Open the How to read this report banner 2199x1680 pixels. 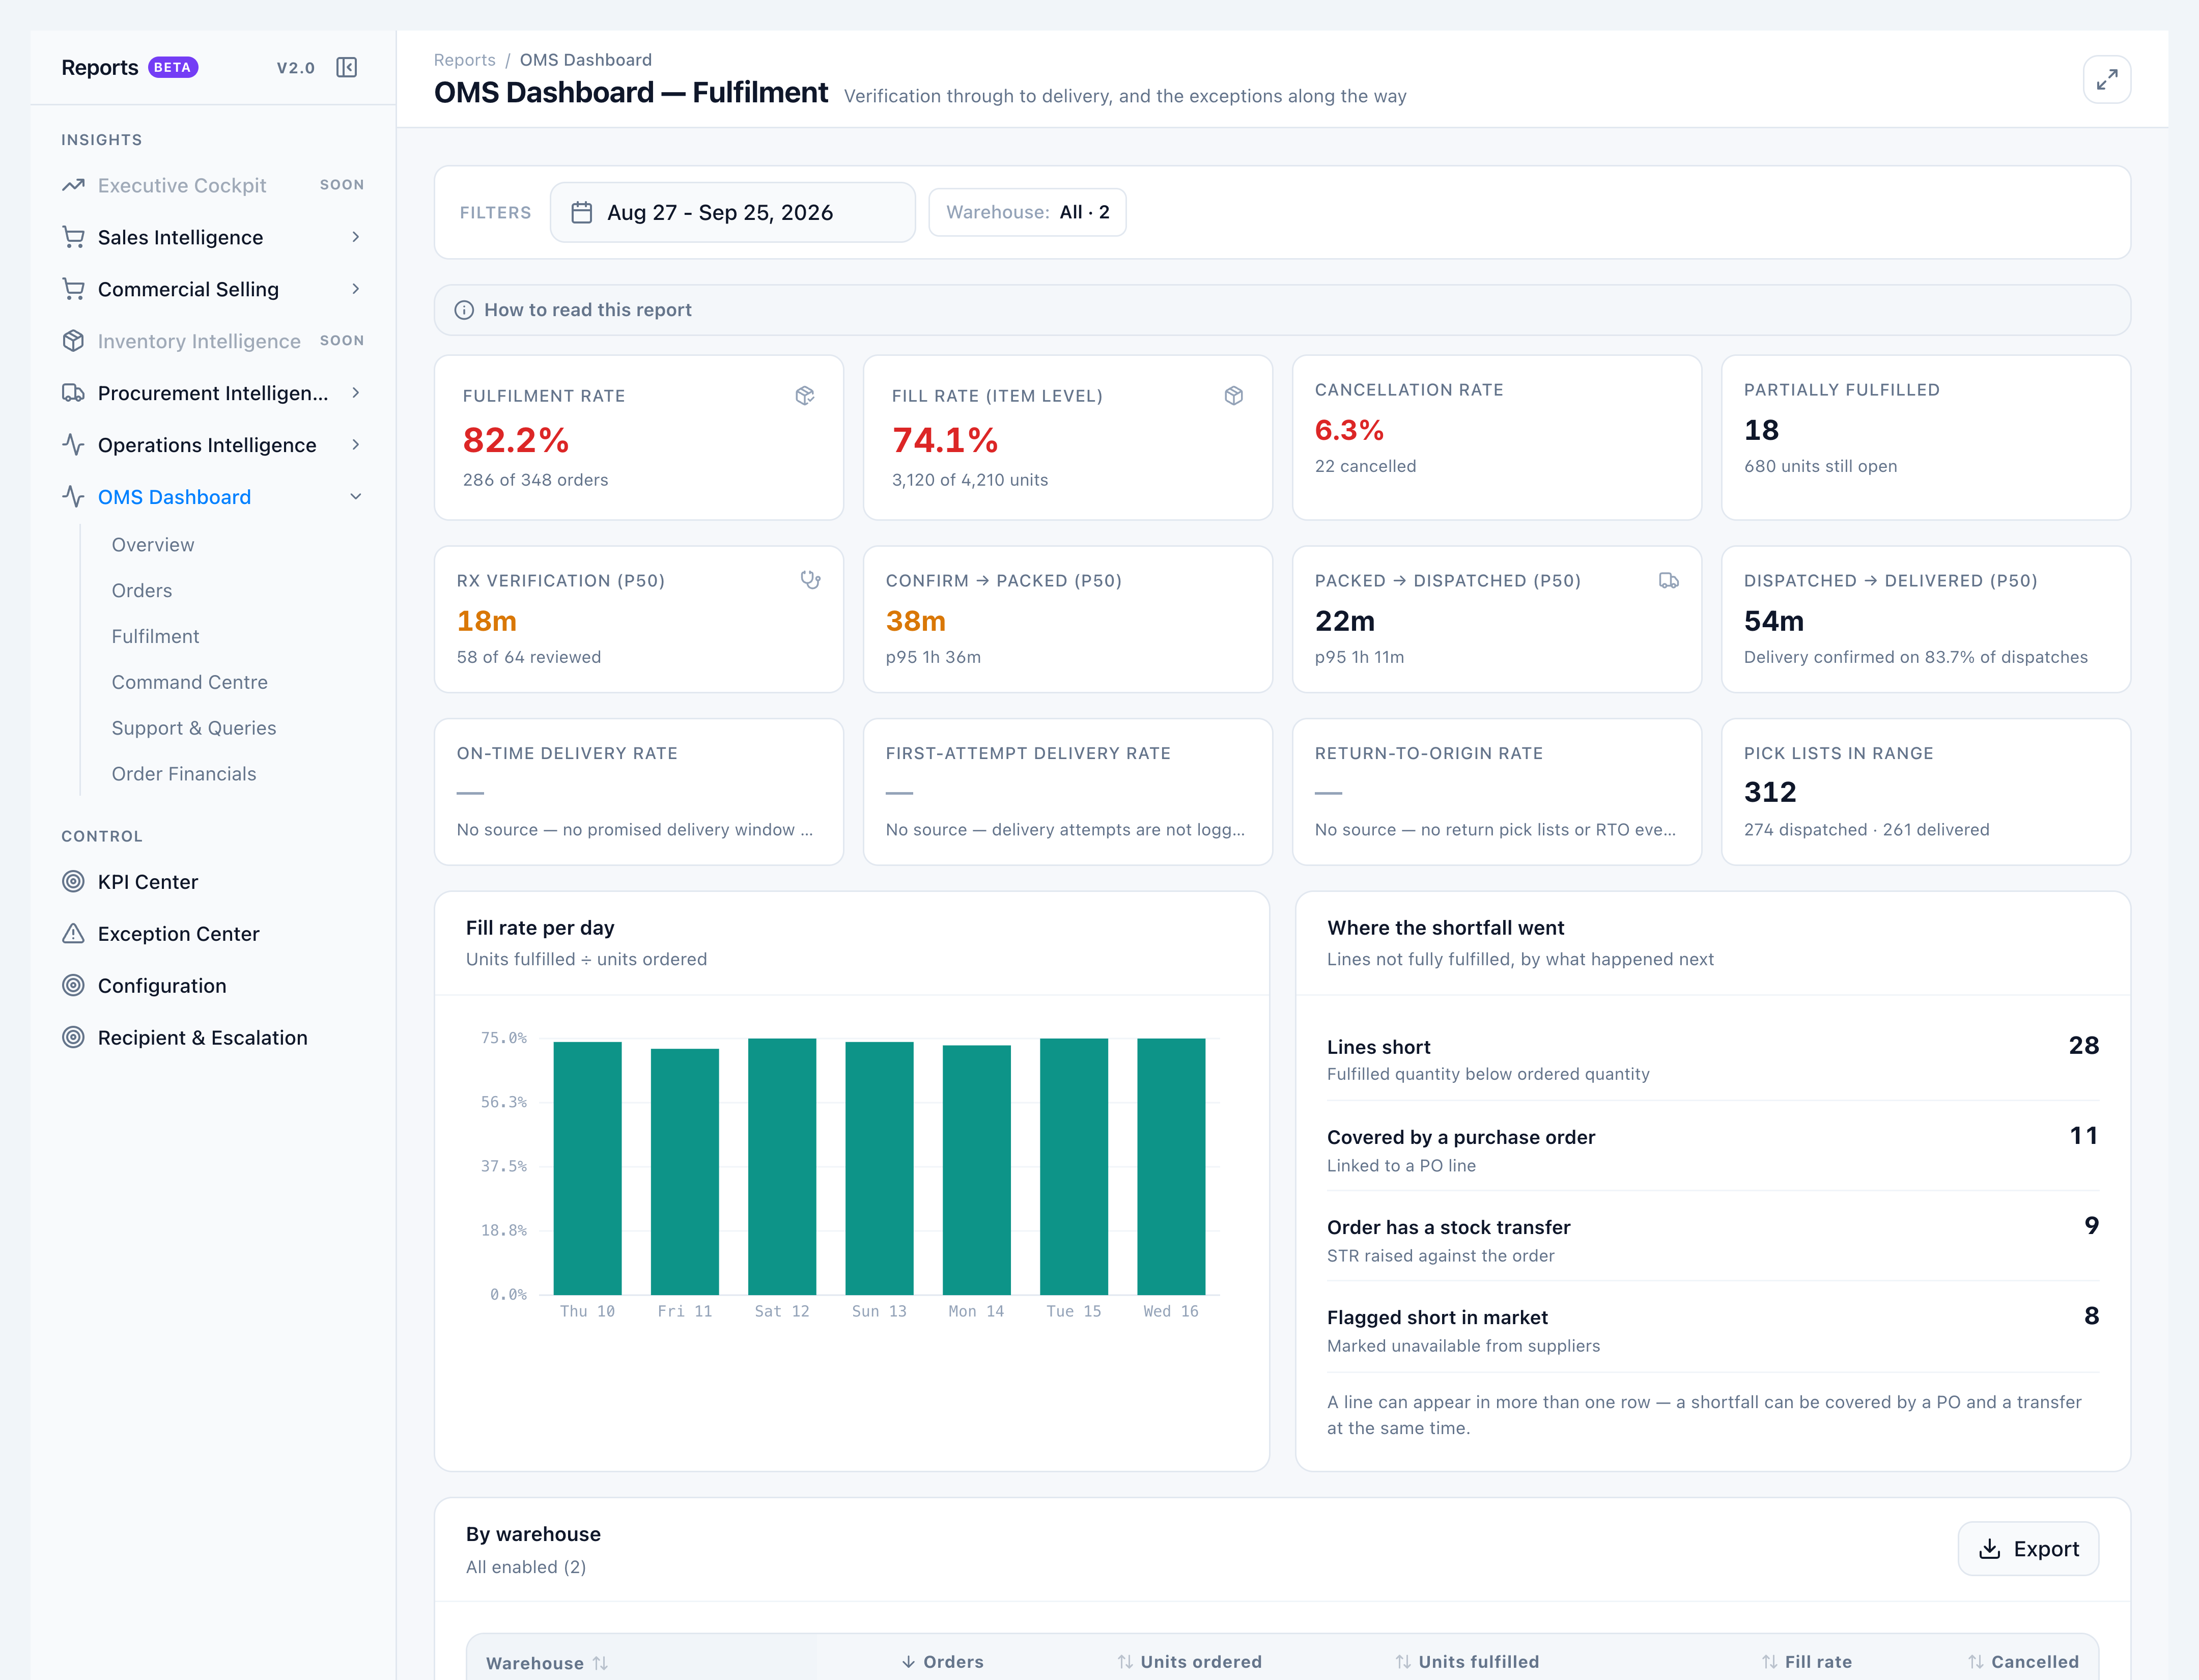1282,310
